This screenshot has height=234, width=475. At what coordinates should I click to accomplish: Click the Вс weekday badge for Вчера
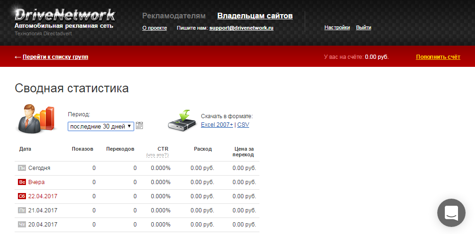click(x=22, y=182)
